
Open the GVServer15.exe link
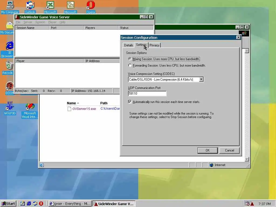click(84, 109)
